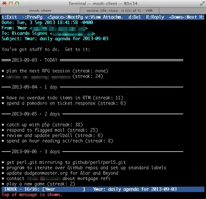The height and width of the screenshot is (199, 206).
Task: Select the 'plan the next RPG session' item
Action: coord(38,71)
